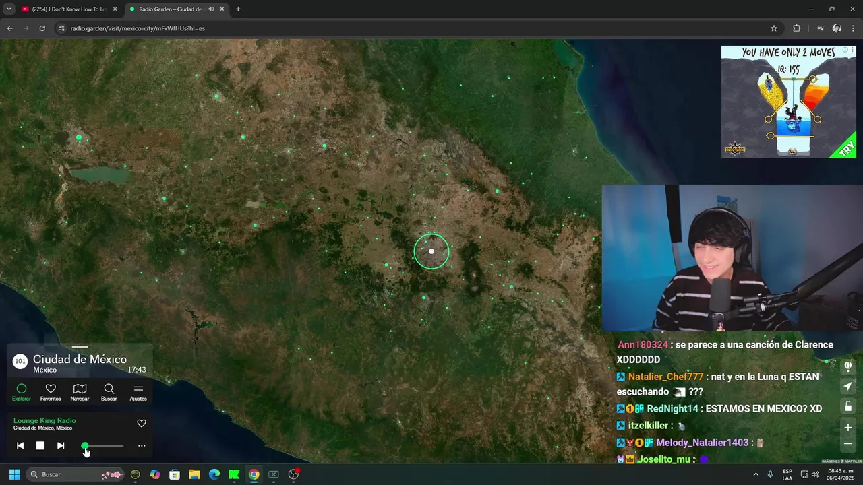Go back in browser history
This screenshot has width=863, height=485.
[9, 28]
